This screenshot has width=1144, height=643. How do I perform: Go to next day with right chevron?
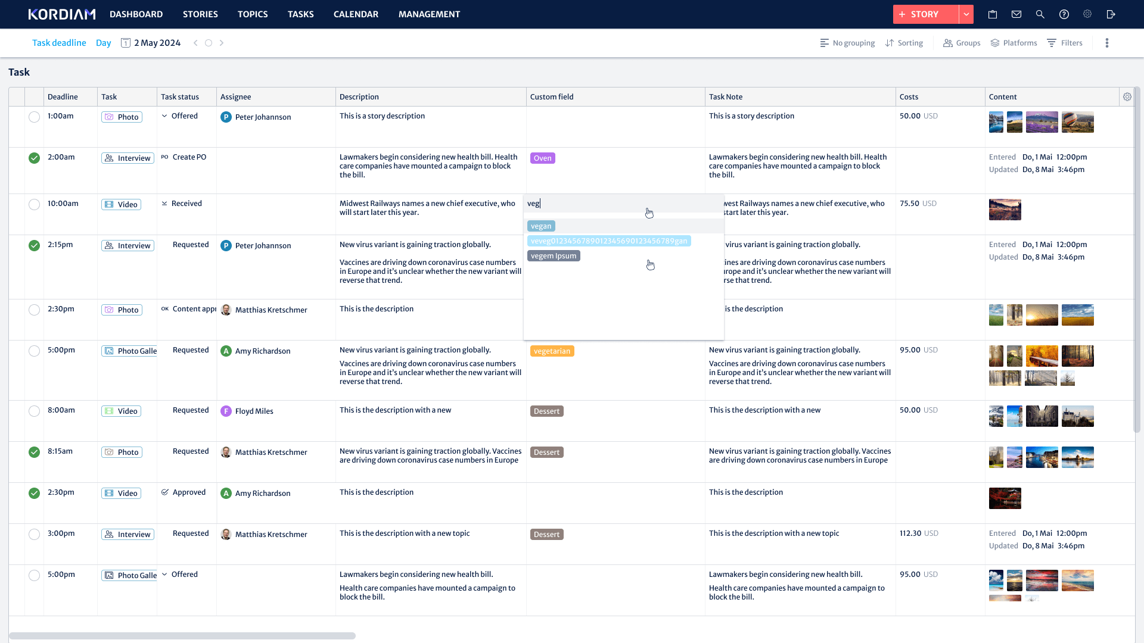coord(222,43)
